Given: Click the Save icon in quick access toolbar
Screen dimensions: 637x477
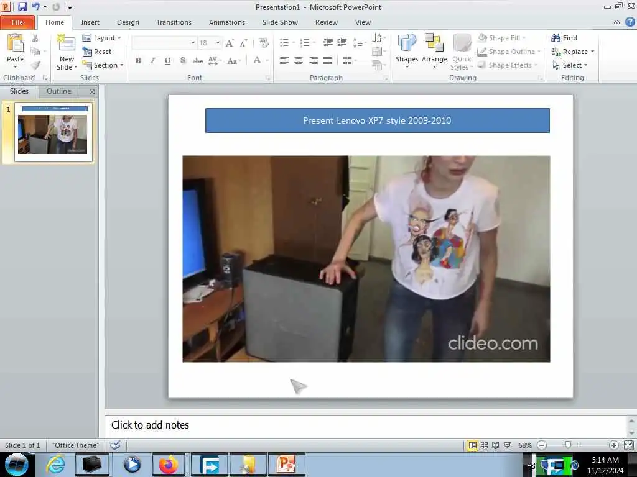Looking at the screenshot, I should [x=22, y=7].
